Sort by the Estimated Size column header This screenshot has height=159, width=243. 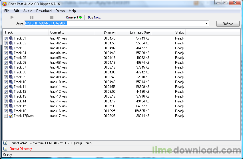pos(134,32)
